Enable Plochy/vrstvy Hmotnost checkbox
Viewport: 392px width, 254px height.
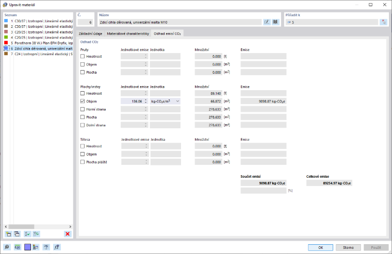(83, 93)
